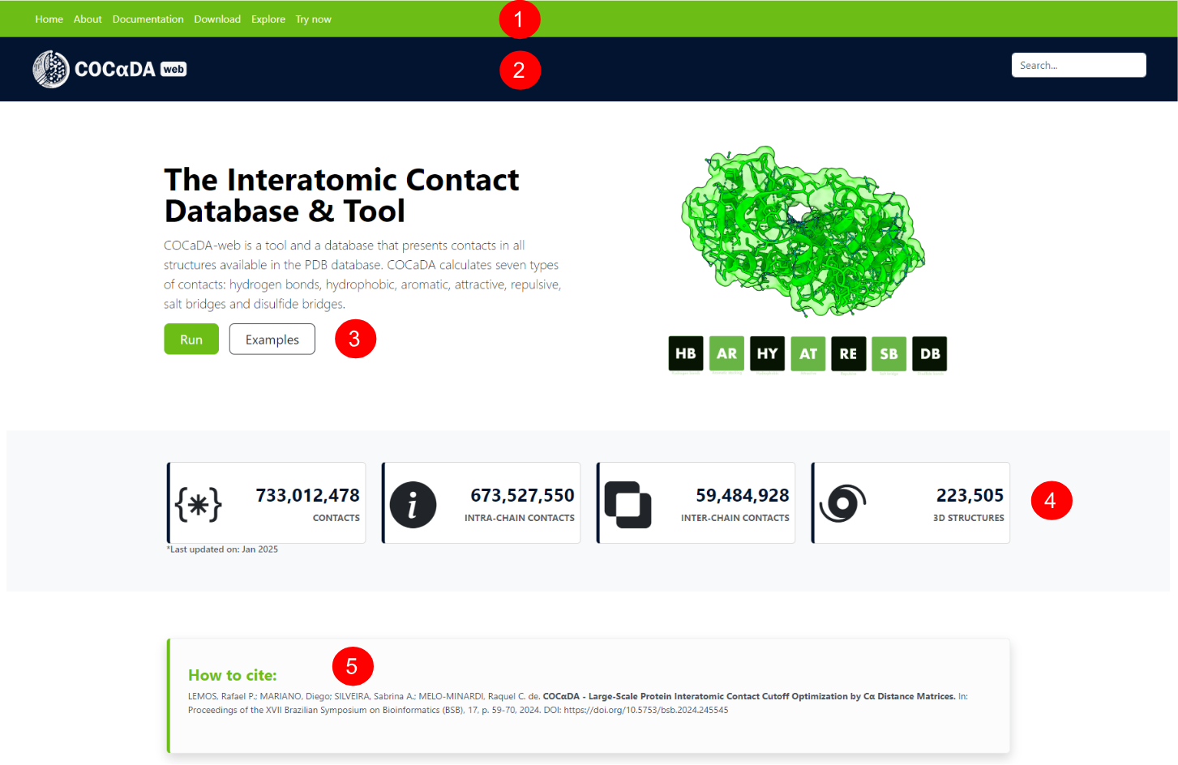
Task: Click the green protein structure image
Action: pyautogui.click(x=803, y=231)
